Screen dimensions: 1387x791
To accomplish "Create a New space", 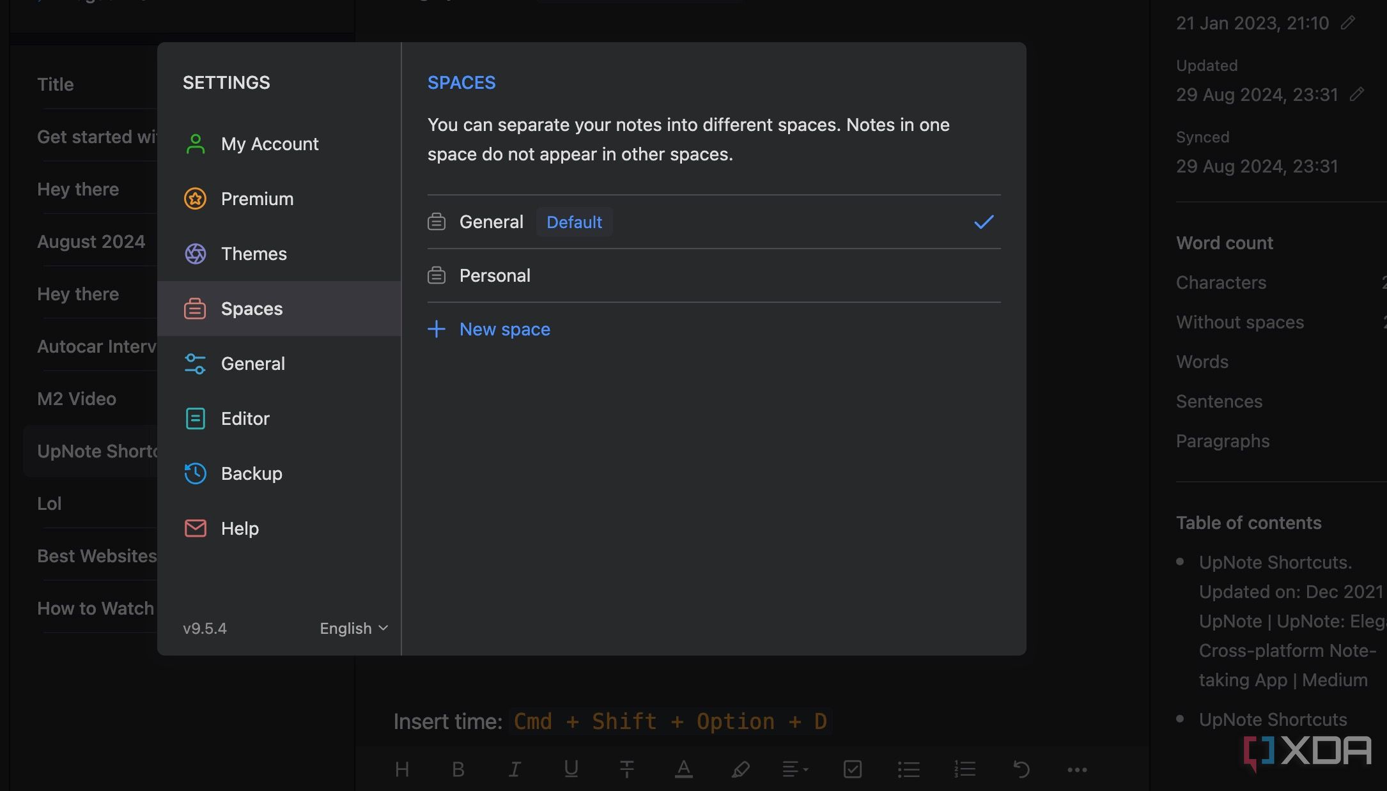I will 489,329.
